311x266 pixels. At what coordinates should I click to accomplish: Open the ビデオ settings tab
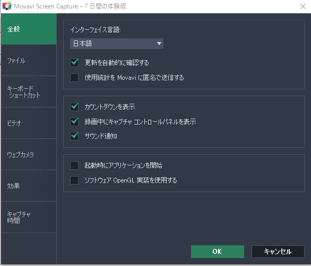(x=29, y=123)
